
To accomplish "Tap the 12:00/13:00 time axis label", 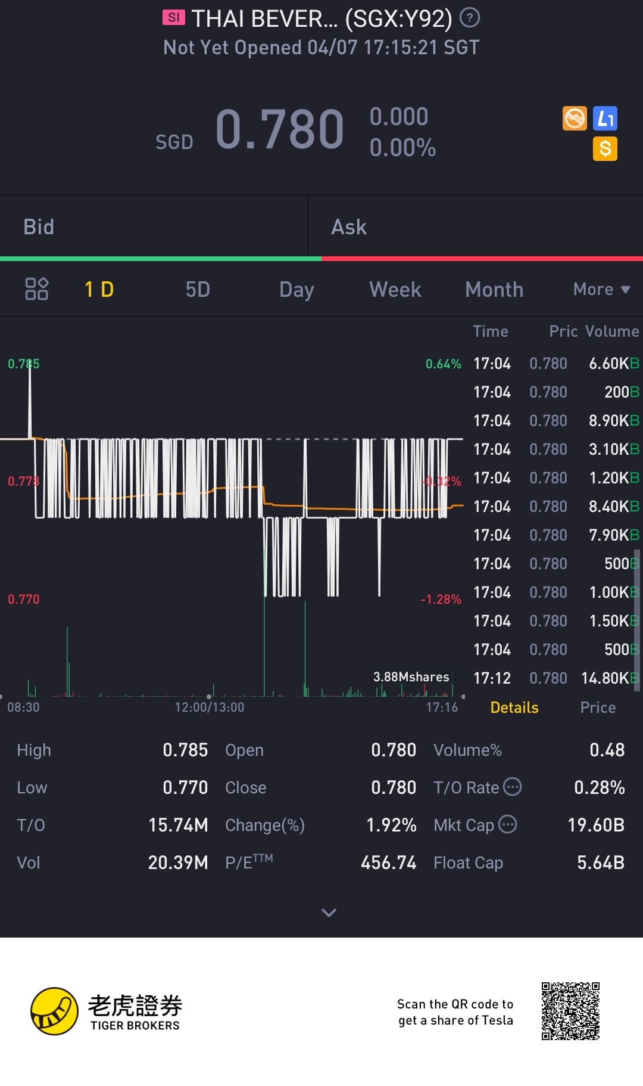I will (210, 707).
